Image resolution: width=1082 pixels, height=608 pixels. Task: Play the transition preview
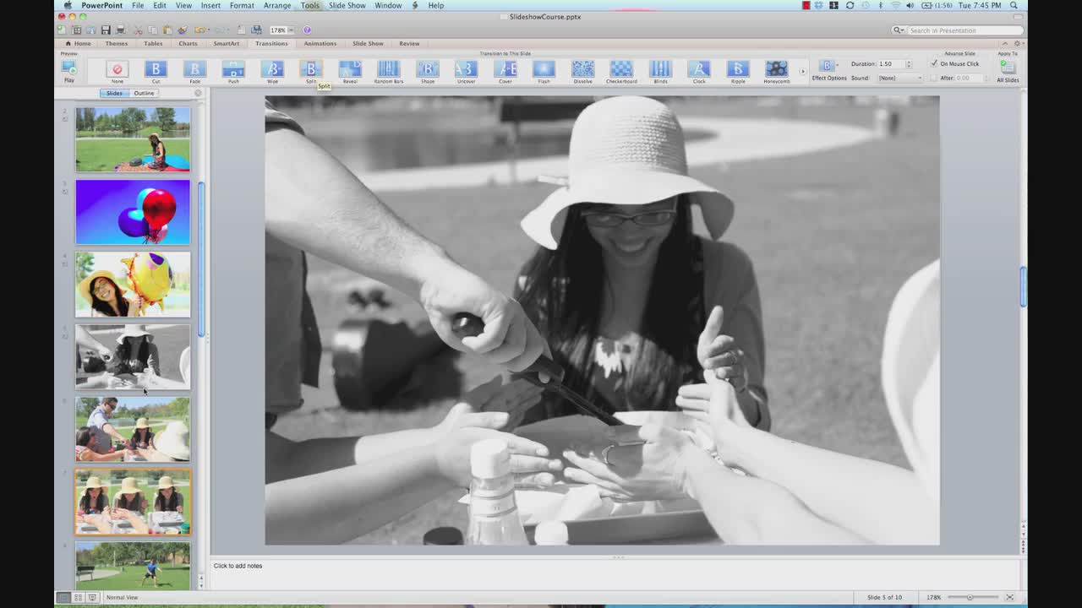[x=69, y=70]
